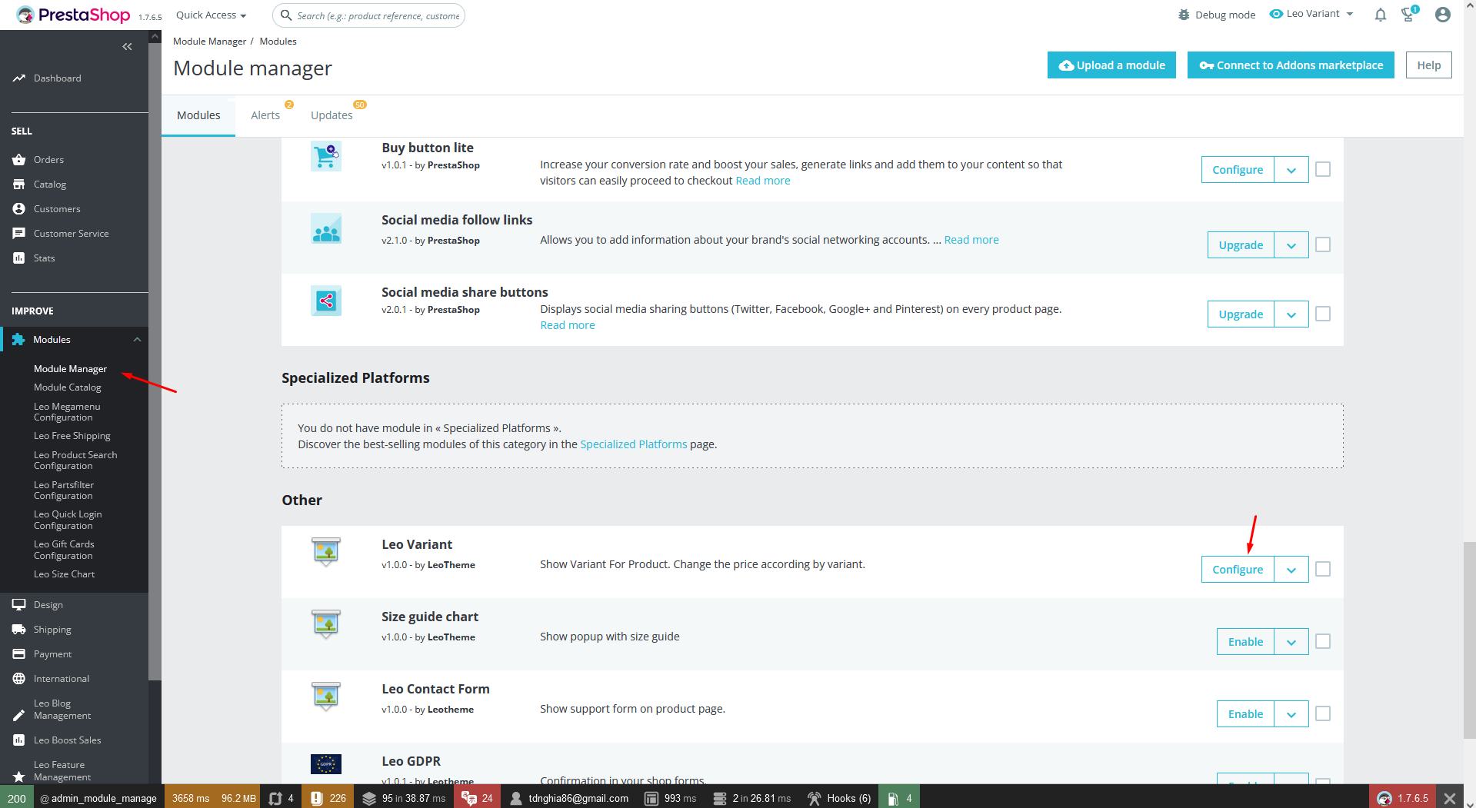Click the Debug mode bug icon
The image size is (1476, 808).
1184,15
